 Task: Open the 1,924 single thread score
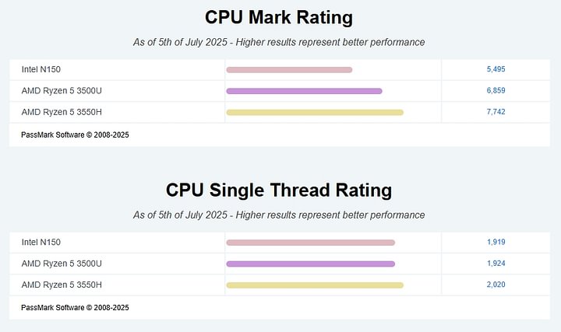496,264
